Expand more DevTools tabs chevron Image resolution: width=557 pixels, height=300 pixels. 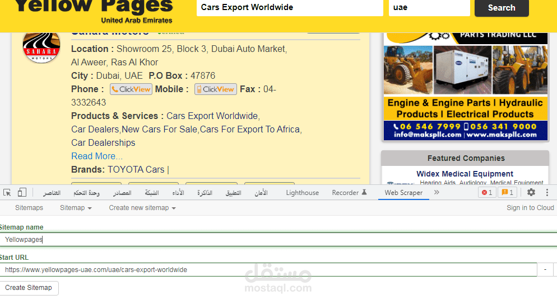tap(437, 192)
